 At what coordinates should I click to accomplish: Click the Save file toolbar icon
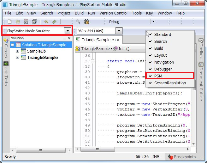[26, 22]
